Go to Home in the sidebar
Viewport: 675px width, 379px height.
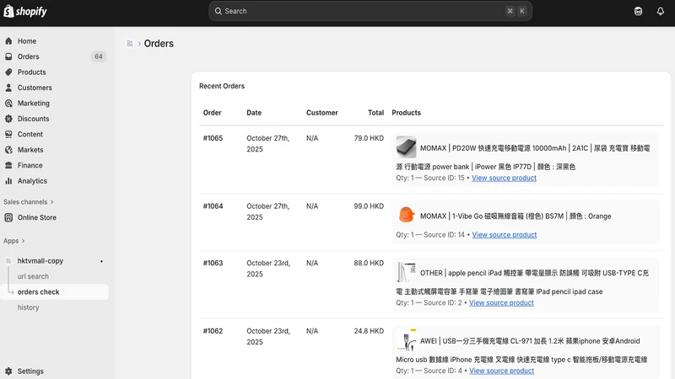point(27,40)
